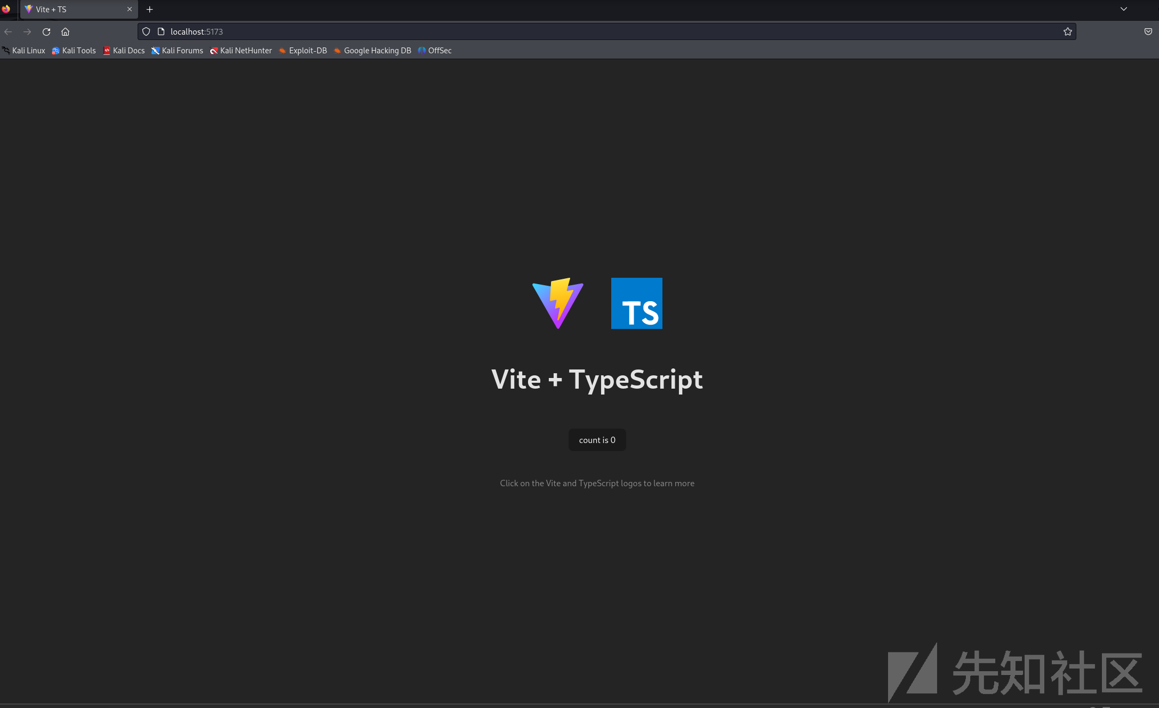Open a new tab with the plus icon

(x=150, y=10)
